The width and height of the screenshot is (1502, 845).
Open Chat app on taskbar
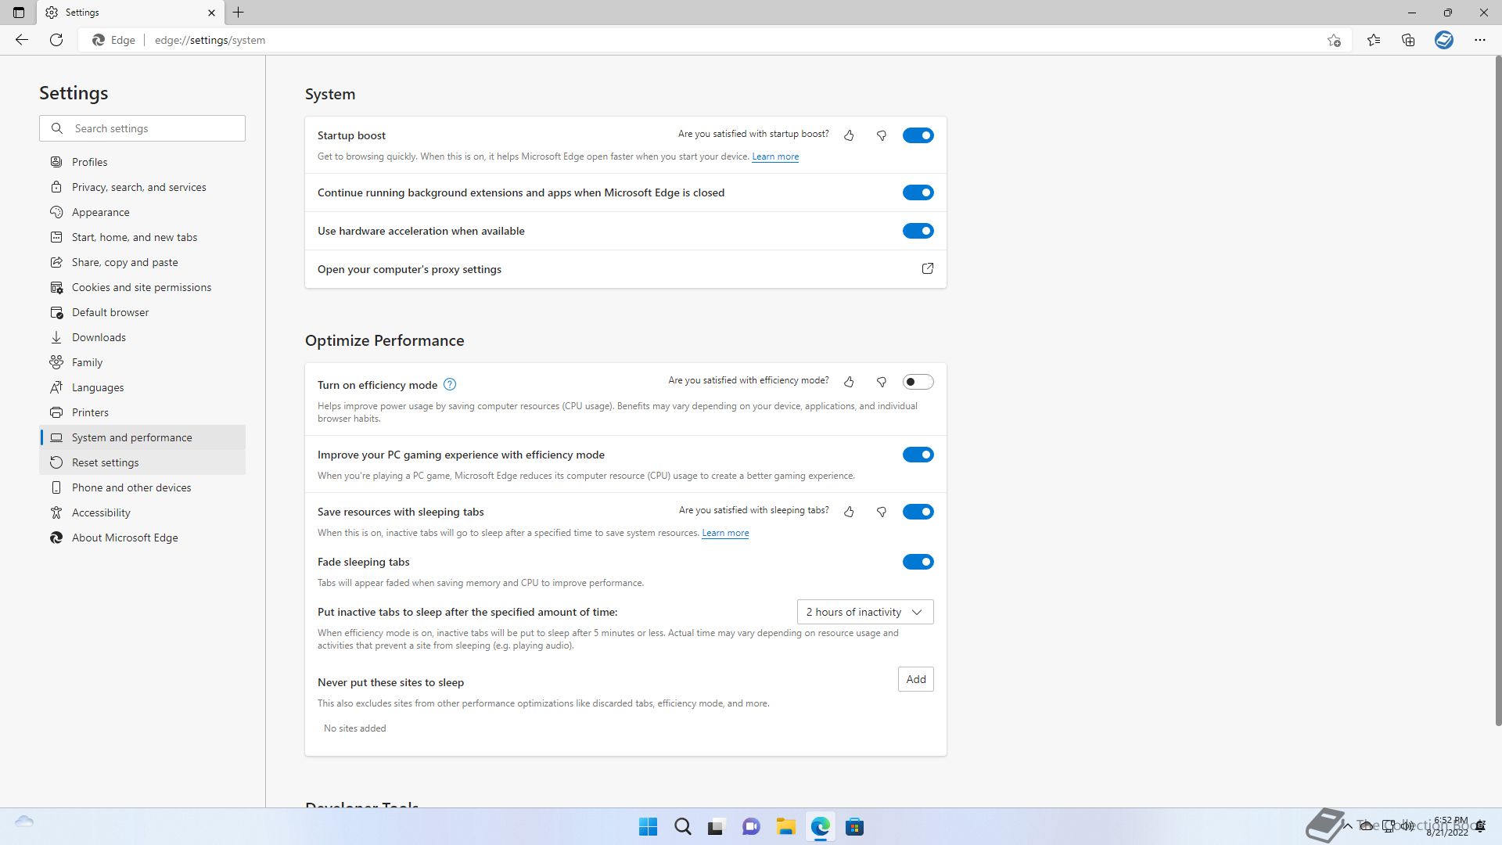coord(752,827)
